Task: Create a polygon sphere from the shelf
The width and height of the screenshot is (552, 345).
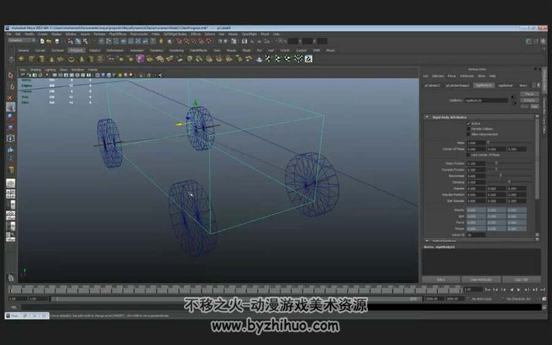Action: click(x=22, y=59)
